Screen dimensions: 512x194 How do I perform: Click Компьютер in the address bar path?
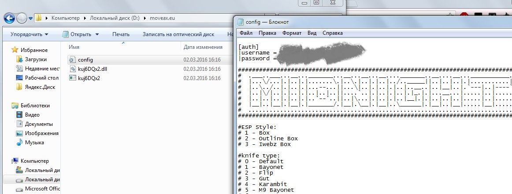(x=65, y=18)
